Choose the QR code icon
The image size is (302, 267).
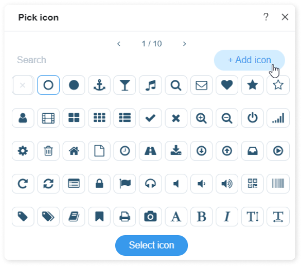pos(252,184)
